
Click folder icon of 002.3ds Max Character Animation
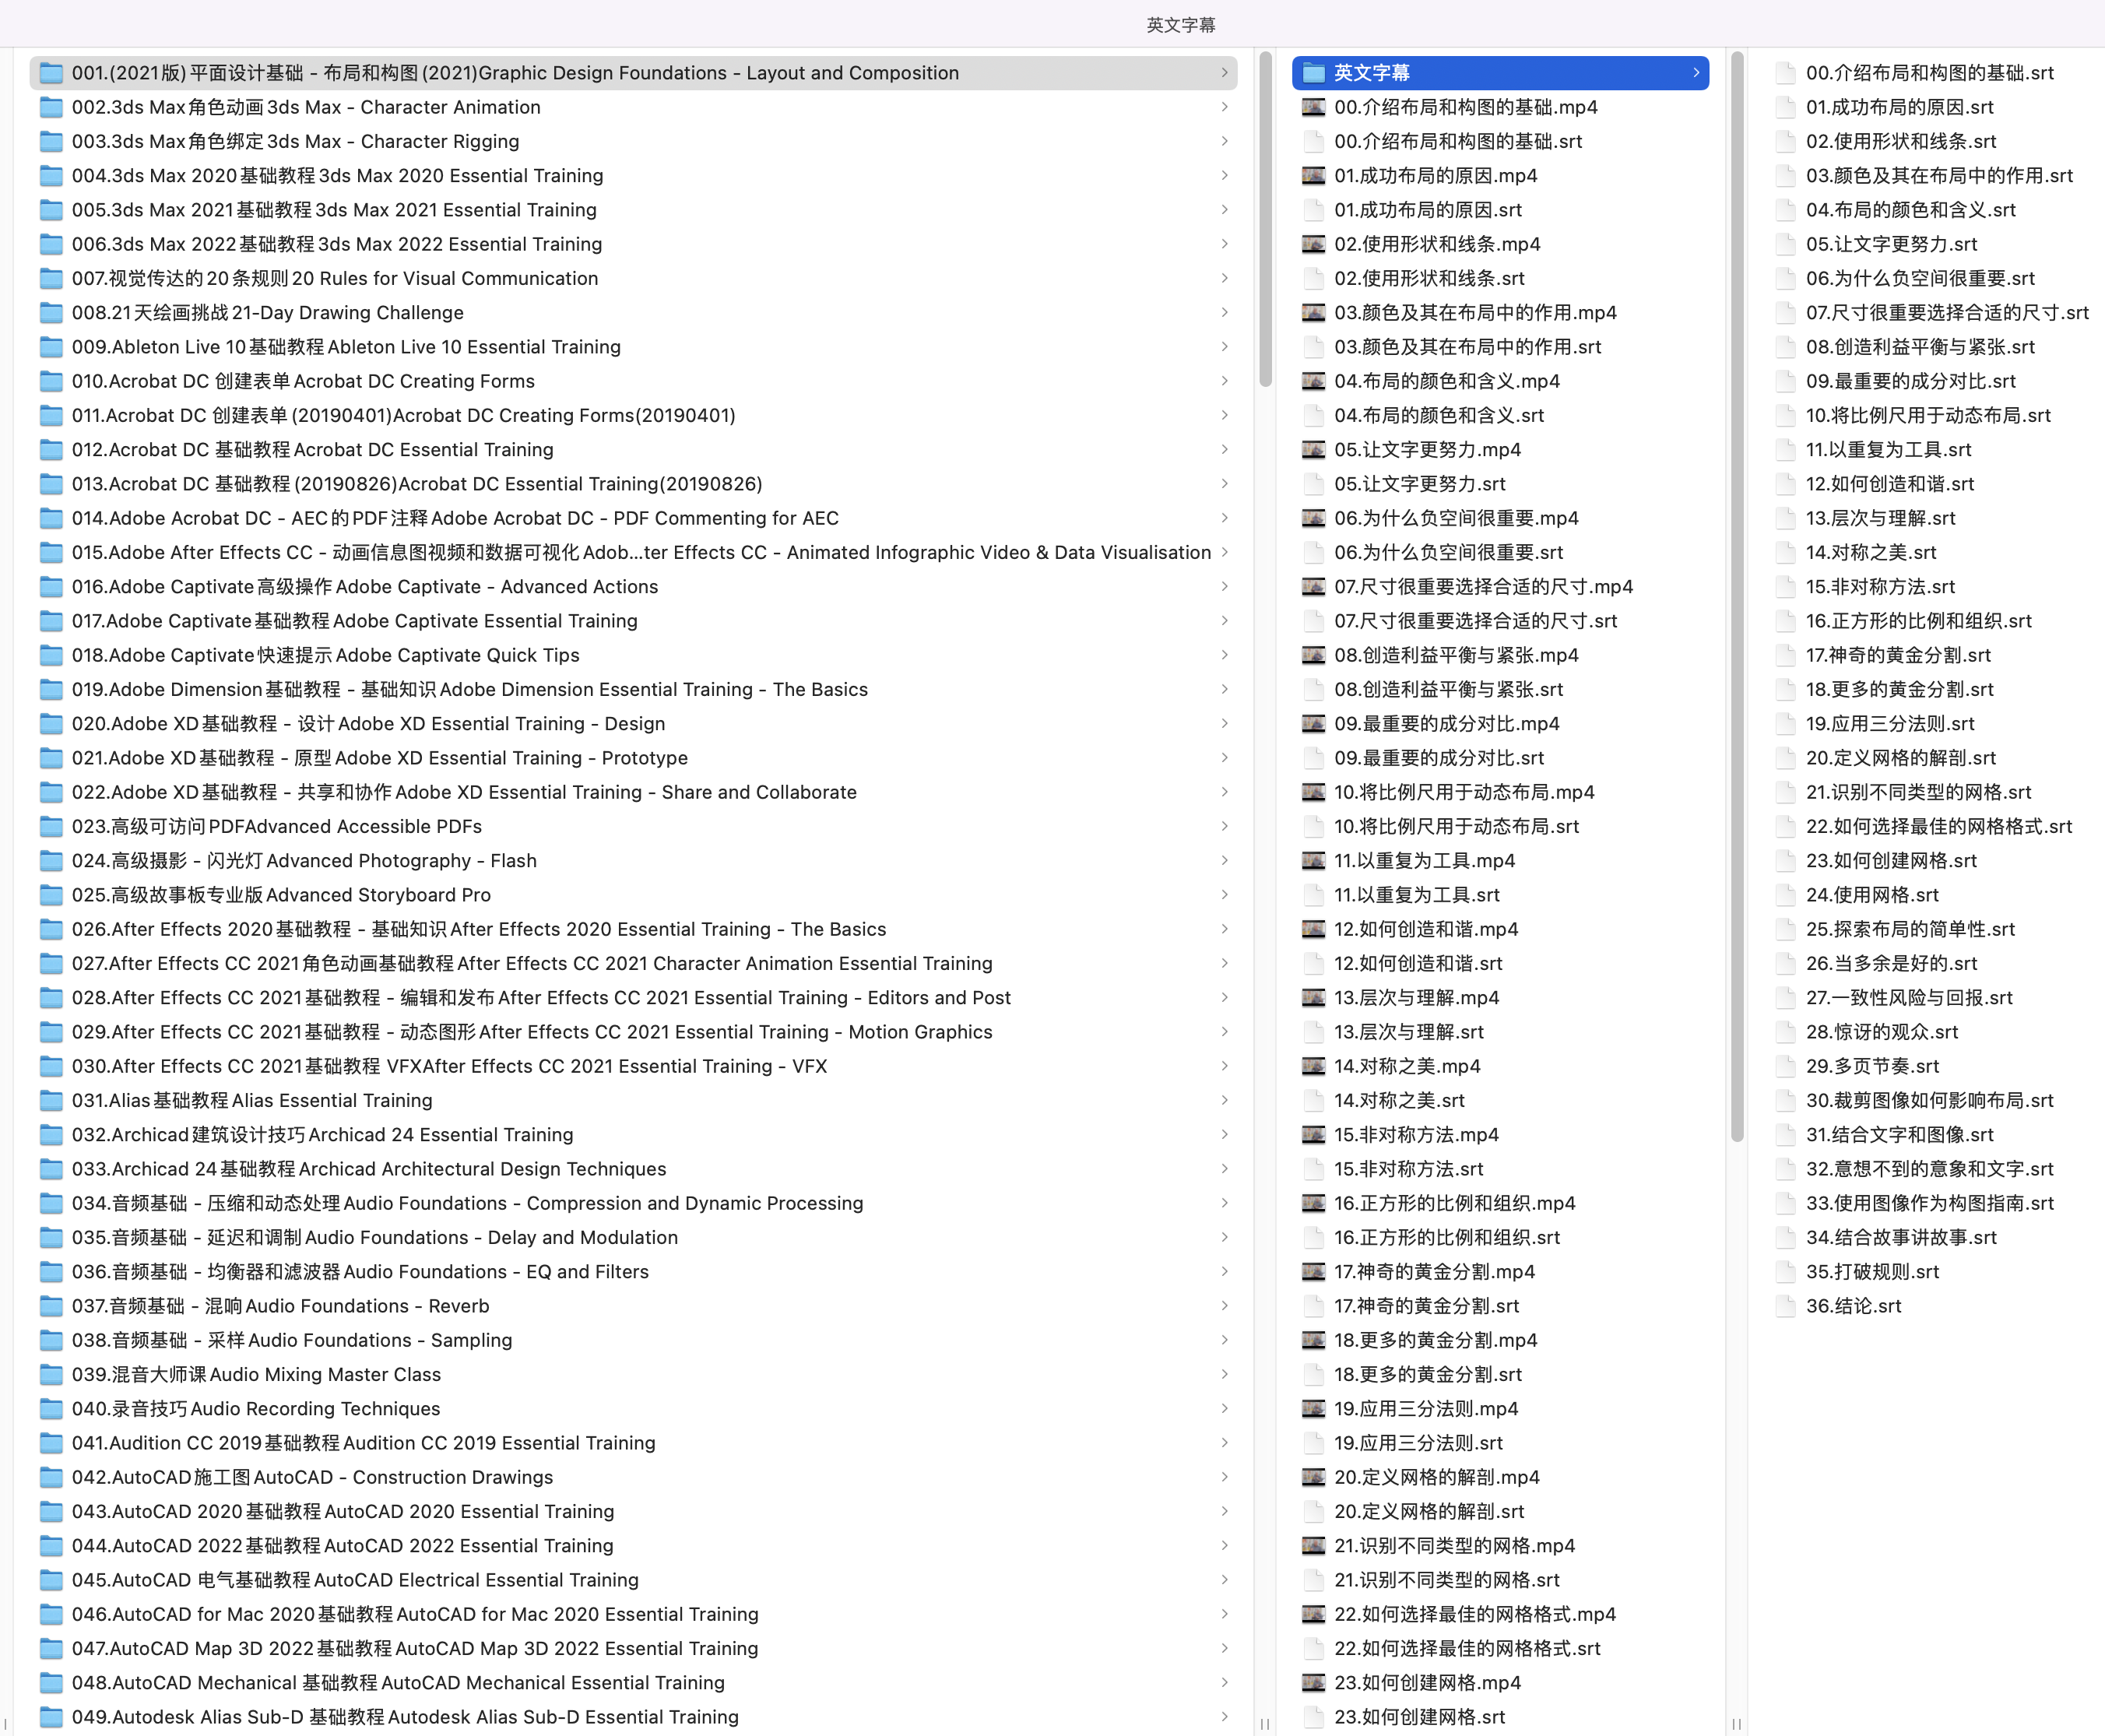(51, 107)
